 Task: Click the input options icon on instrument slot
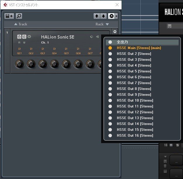coord(91,37)
